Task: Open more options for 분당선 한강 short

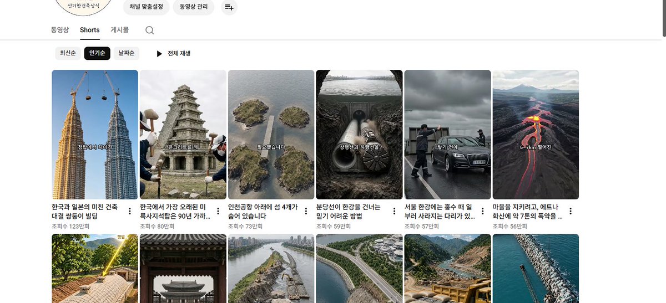Action: coord(394,211)
